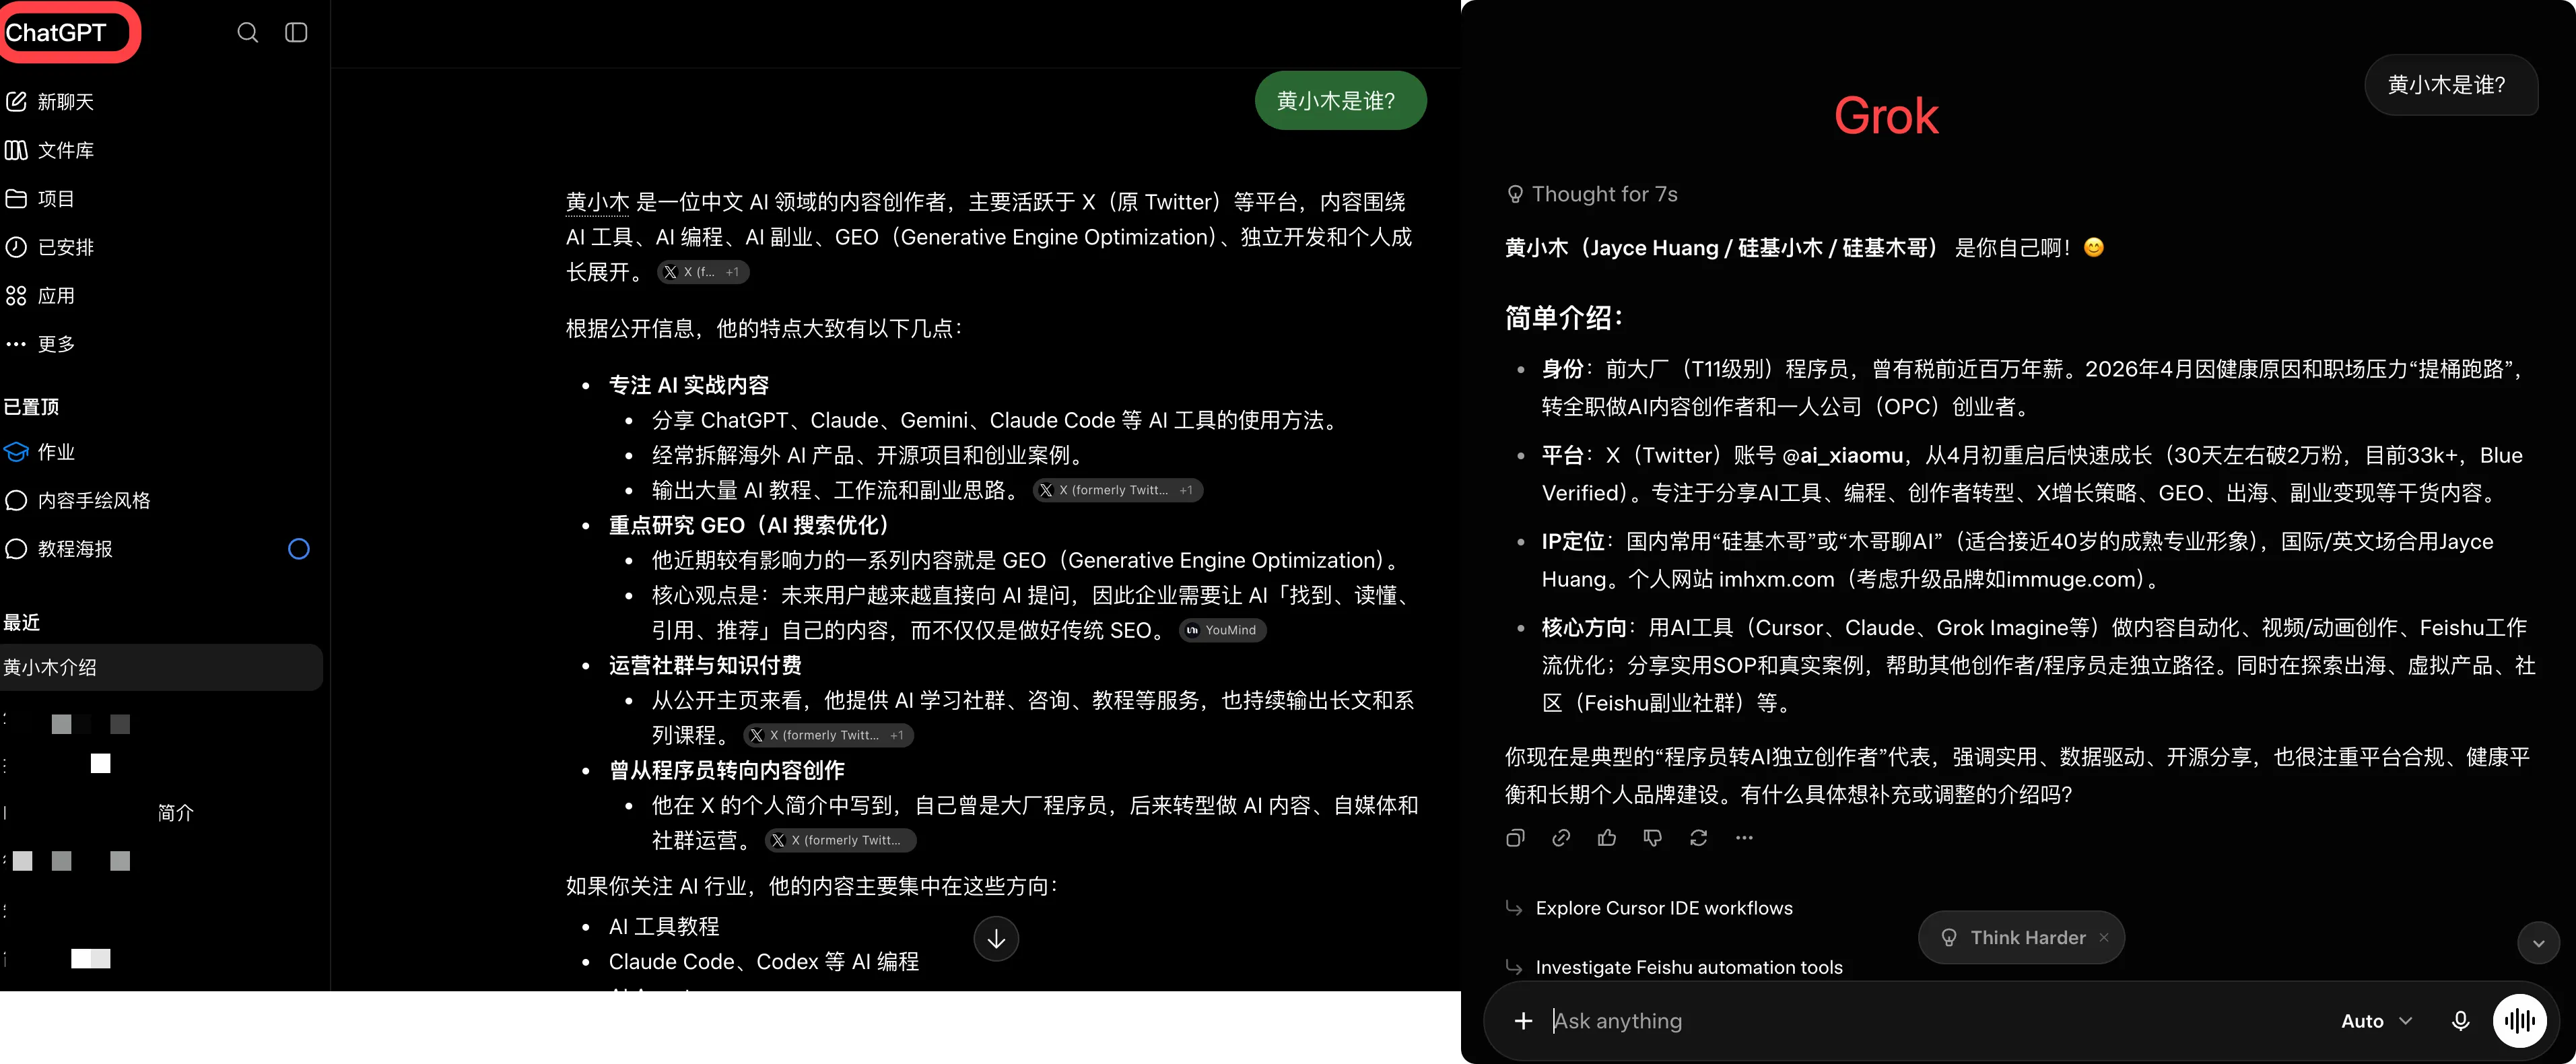This screenshot has height=1064, width=2576.
Task: Like the Grok response with thumbs up
Action: (1607, 838)
